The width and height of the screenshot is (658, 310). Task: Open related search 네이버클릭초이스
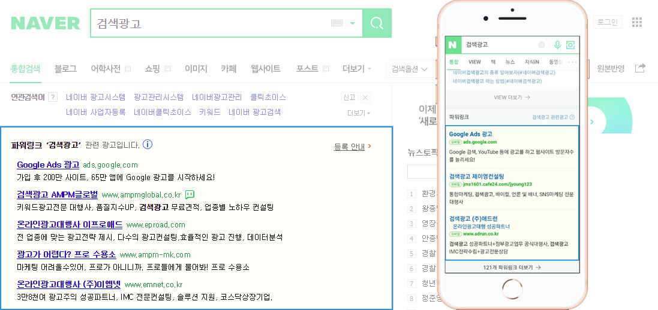click(x=163, y=113)
